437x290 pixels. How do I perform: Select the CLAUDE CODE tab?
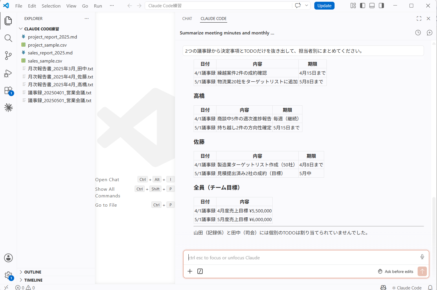tap(214, 19)
